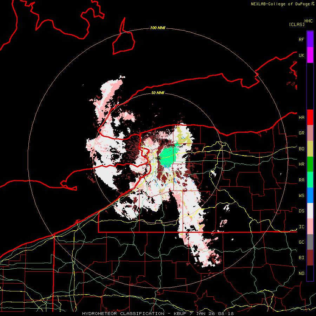
Task: Click the IC legend label
Action: (301, 227)
